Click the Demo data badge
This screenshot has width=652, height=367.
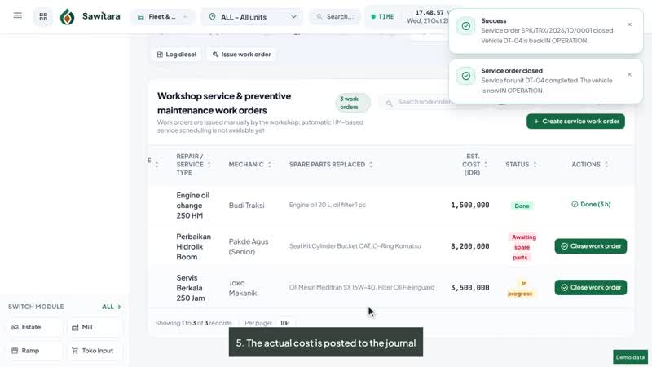(x=630, y=357)
